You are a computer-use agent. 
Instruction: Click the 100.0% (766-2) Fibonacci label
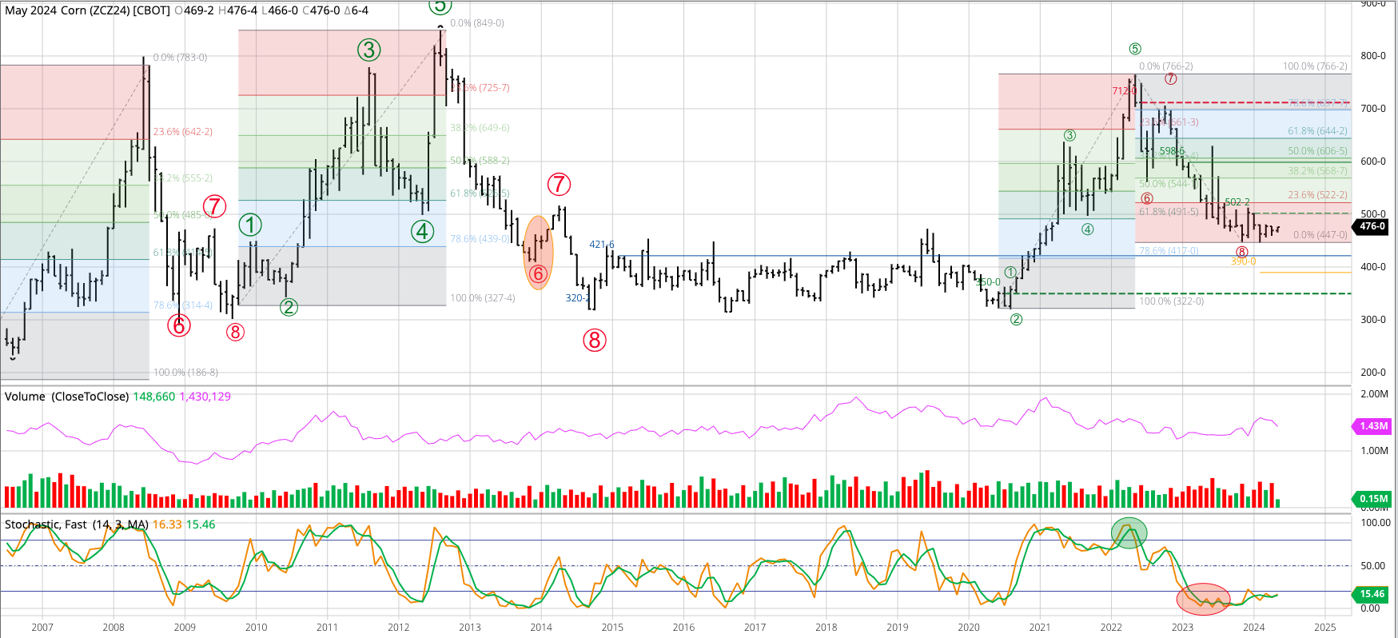pos(1315,66)
